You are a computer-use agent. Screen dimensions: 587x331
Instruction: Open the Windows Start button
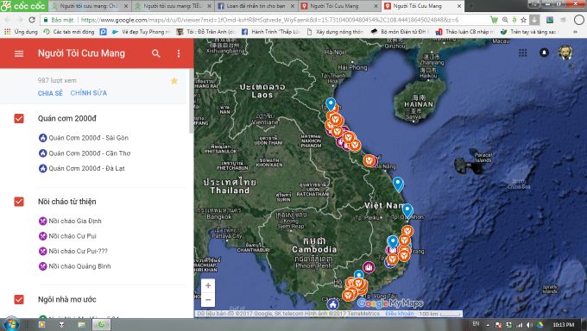click(x=11, y=324)
